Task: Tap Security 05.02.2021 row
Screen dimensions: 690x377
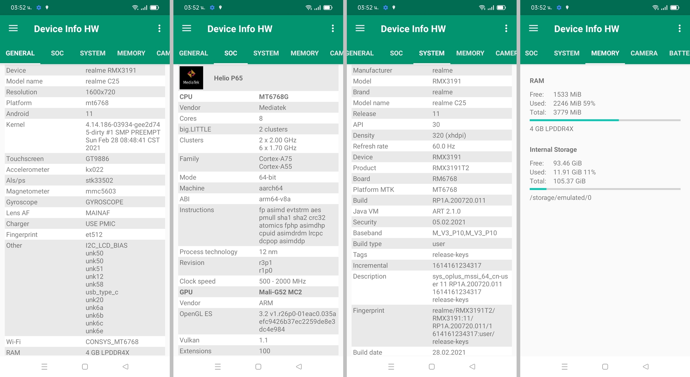Action: (432, 222)
